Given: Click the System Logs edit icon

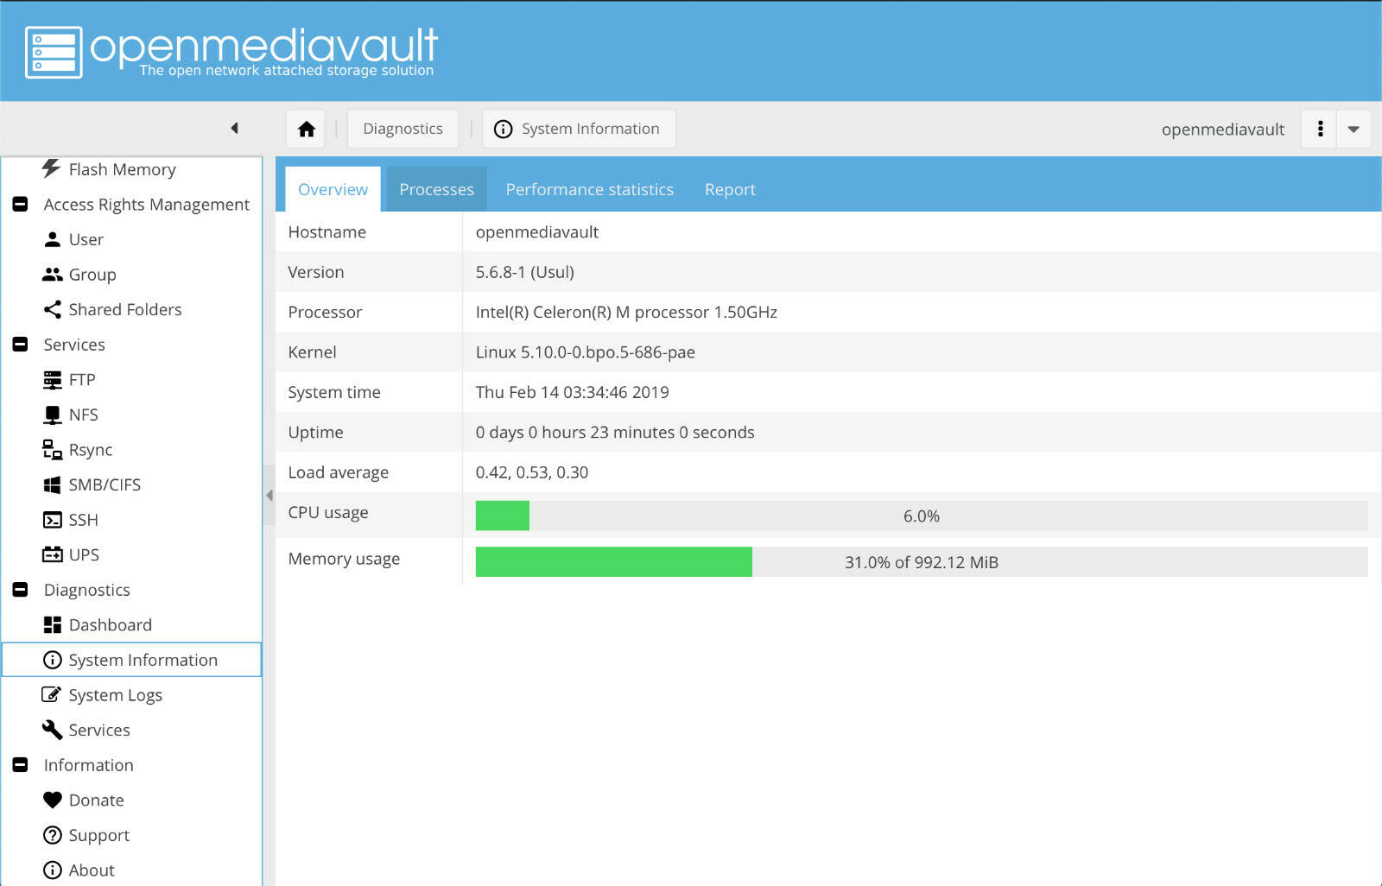Looking at the screenshot, I should [52, 694].
